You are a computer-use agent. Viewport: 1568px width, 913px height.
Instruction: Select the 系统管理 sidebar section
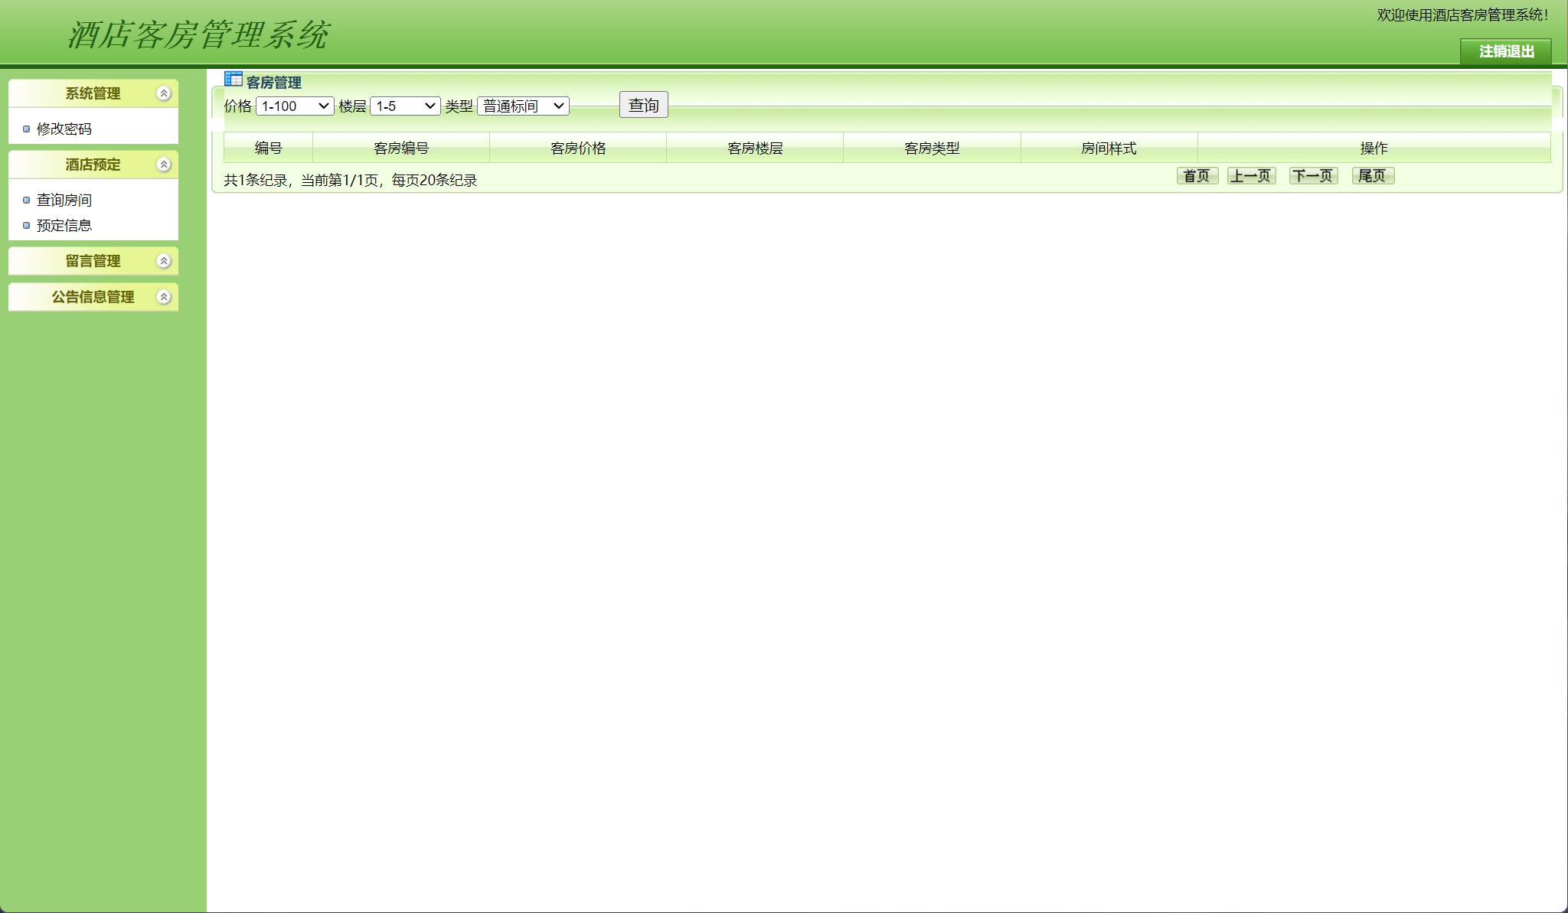click(92, 93)
